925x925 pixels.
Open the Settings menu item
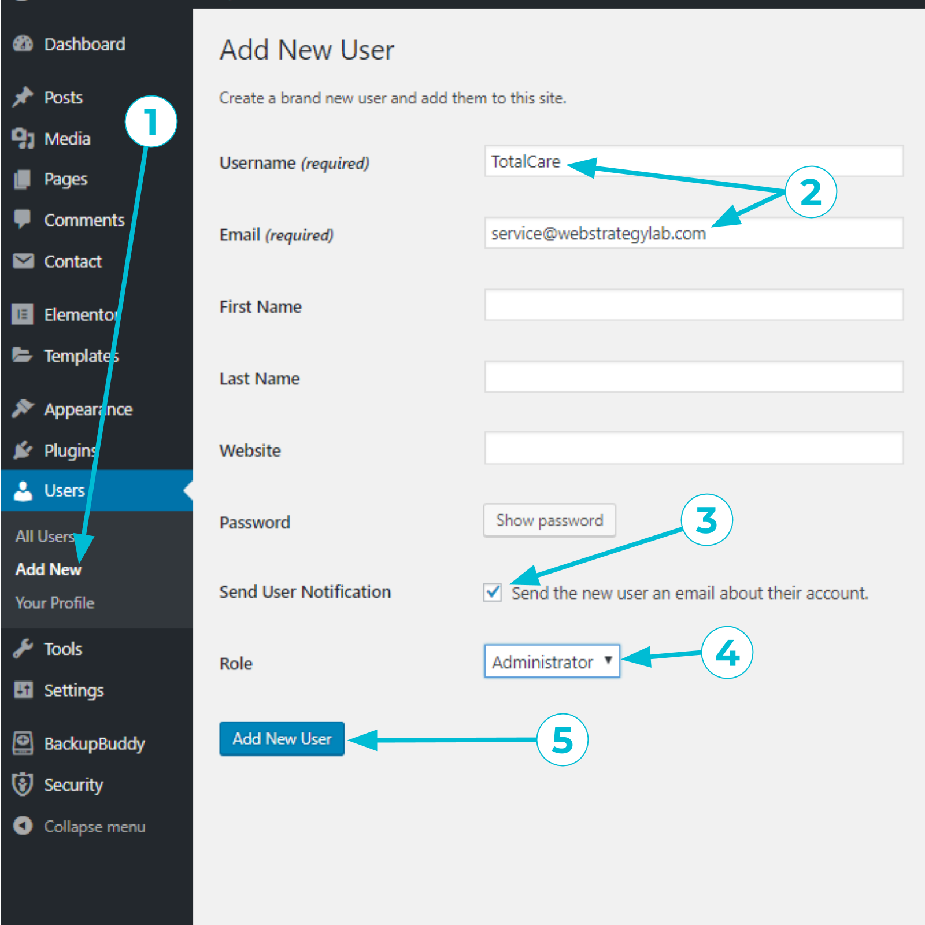point(74,690)
